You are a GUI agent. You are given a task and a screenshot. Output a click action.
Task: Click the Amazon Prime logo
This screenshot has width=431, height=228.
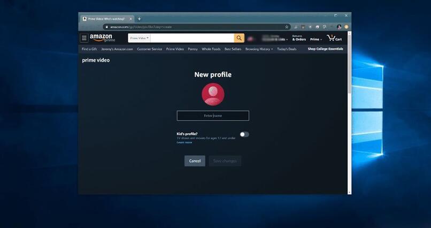(x=102, y=38)
